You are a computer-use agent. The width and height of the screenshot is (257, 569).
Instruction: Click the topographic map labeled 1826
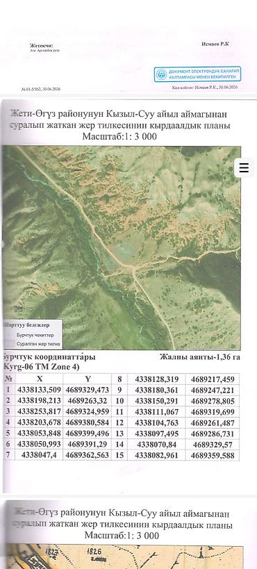point(124,557)
